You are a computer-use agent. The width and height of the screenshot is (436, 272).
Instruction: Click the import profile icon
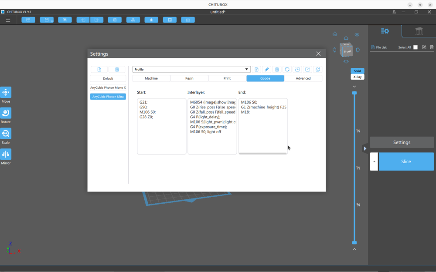pos(297,69)
